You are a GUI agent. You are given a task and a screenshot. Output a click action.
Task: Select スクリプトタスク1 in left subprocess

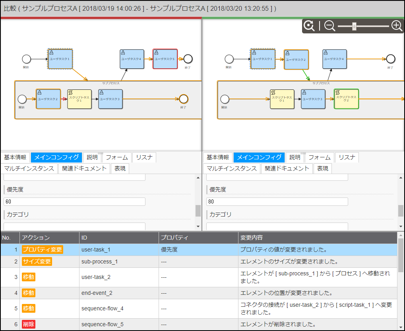point(79,99)
